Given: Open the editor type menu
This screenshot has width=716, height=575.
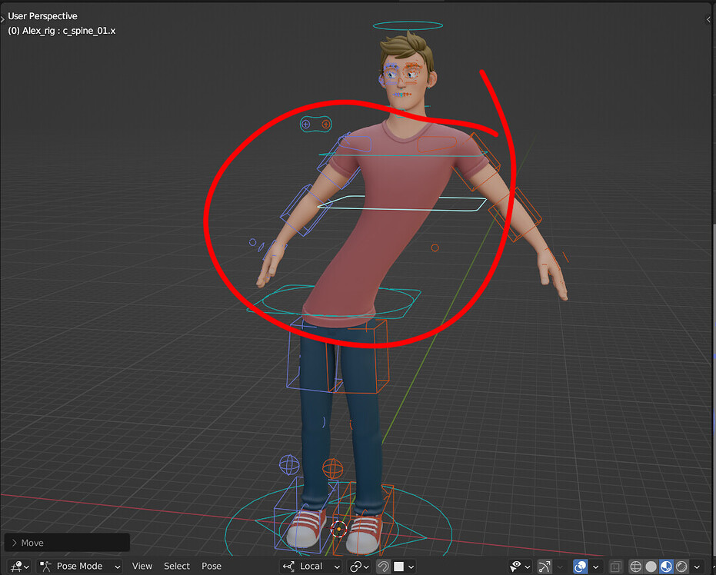Looking at the screenshot, I should pyautogui.click(x=20, y=567).
